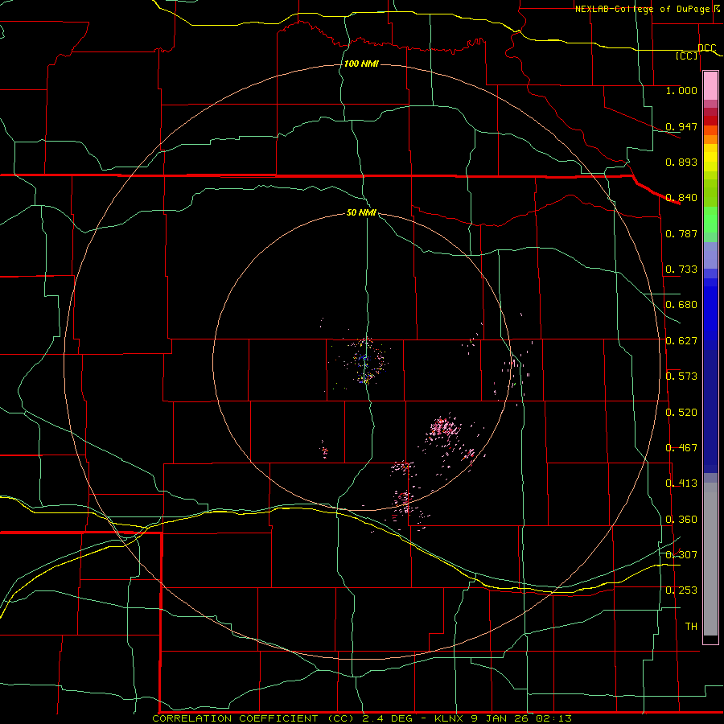
Task: Pick the gray bottom segment of the color bar
Action: tap(710, 559)
